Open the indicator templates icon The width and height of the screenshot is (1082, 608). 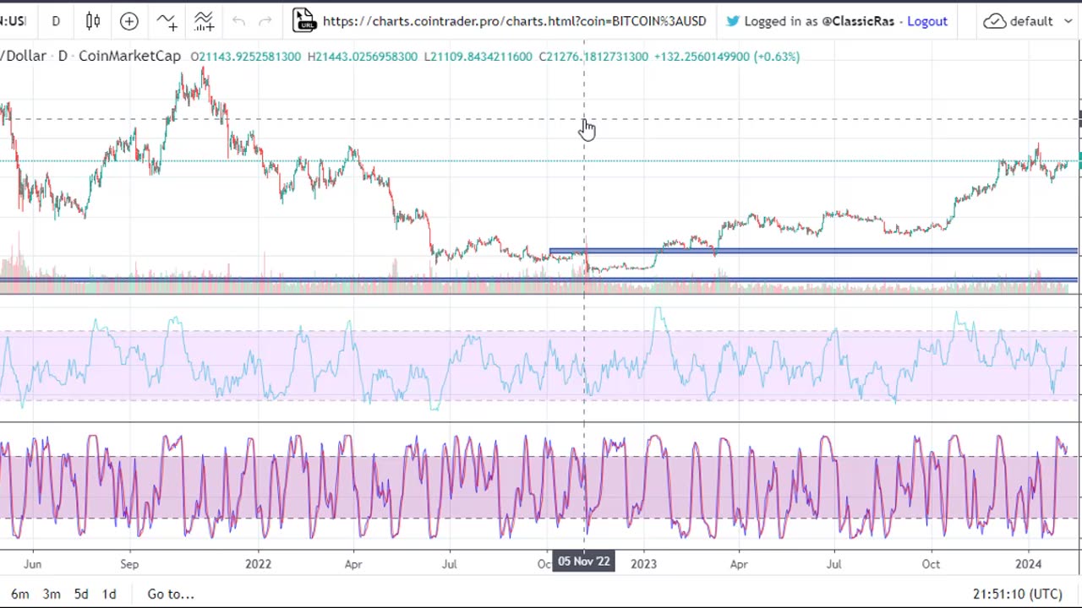pyautogui.click(x=204, y=21)
